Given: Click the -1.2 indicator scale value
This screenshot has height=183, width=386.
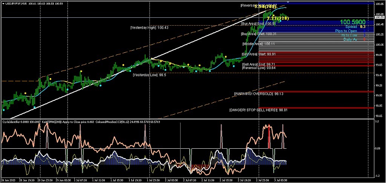Looking at the screenshot, I should click(x=377, y=176).
